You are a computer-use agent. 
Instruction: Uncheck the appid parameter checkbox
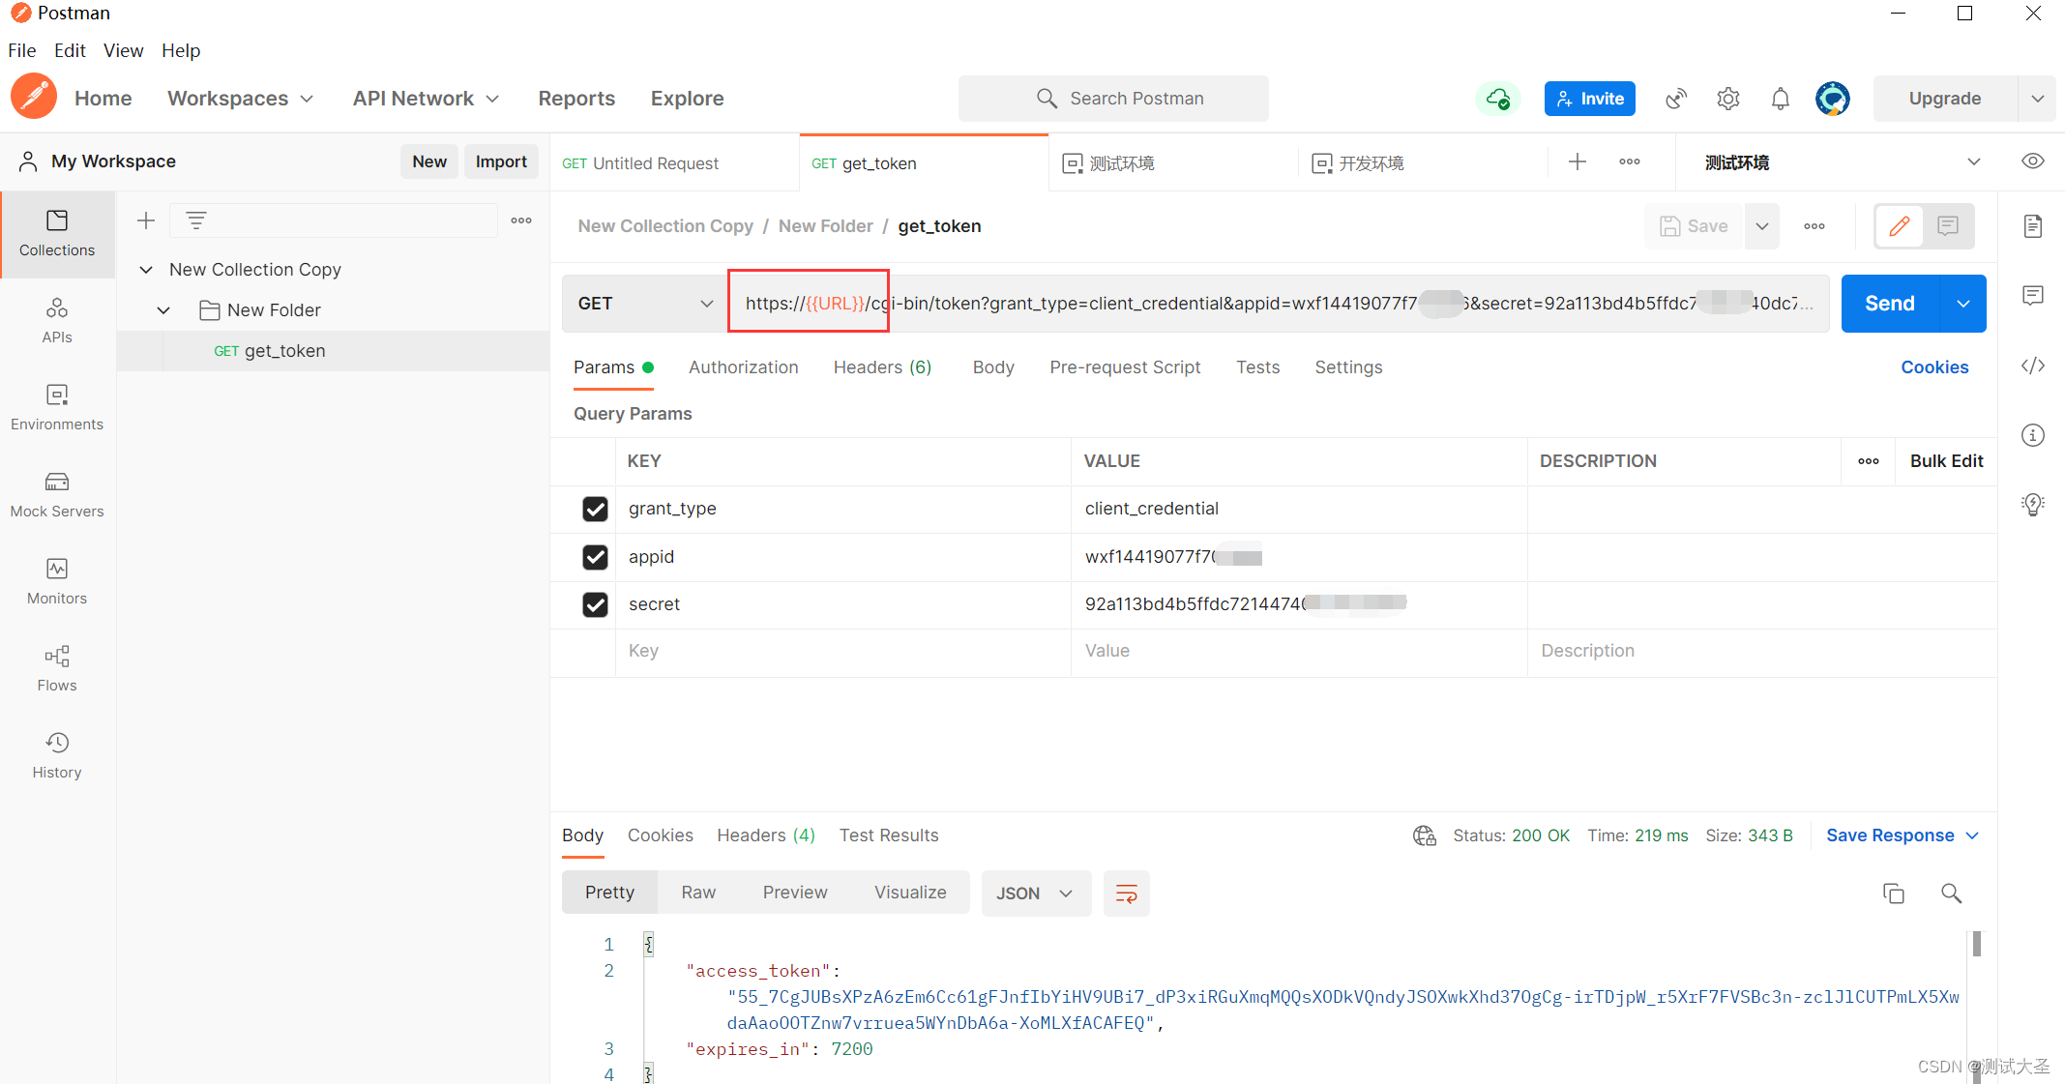[x=595, y=557]
